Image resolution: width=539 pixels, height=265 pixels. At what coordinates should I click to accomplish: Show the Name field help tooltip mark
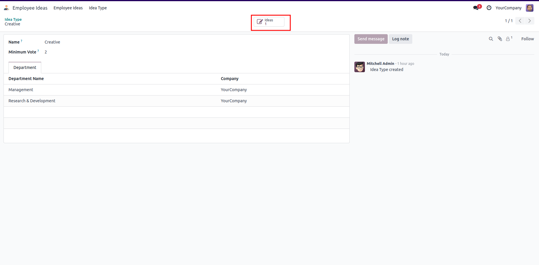21,41
